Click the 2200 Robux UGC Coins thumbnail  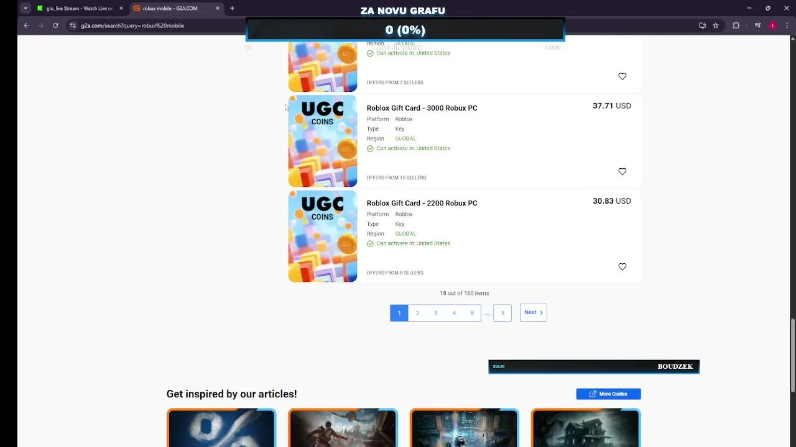[323, 236]
